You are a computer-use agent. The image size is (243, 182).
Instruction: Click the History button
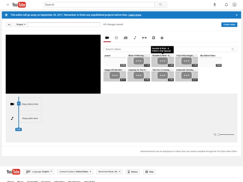click(133, 172)
